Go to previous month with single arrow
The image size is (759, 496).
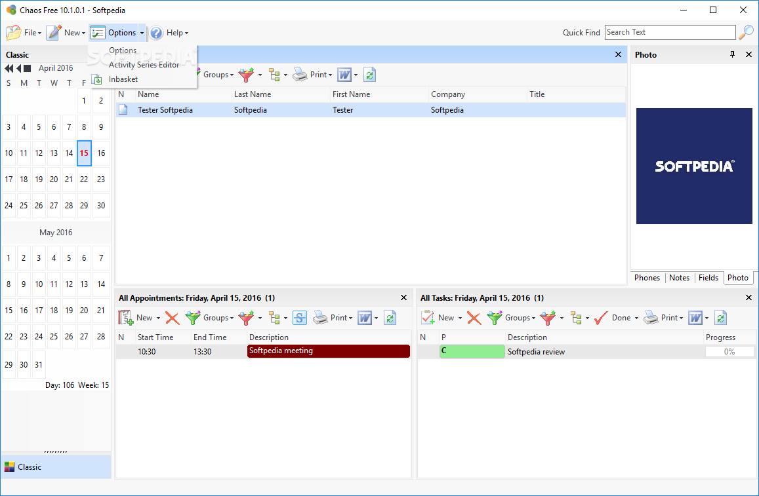click(19, 69)
